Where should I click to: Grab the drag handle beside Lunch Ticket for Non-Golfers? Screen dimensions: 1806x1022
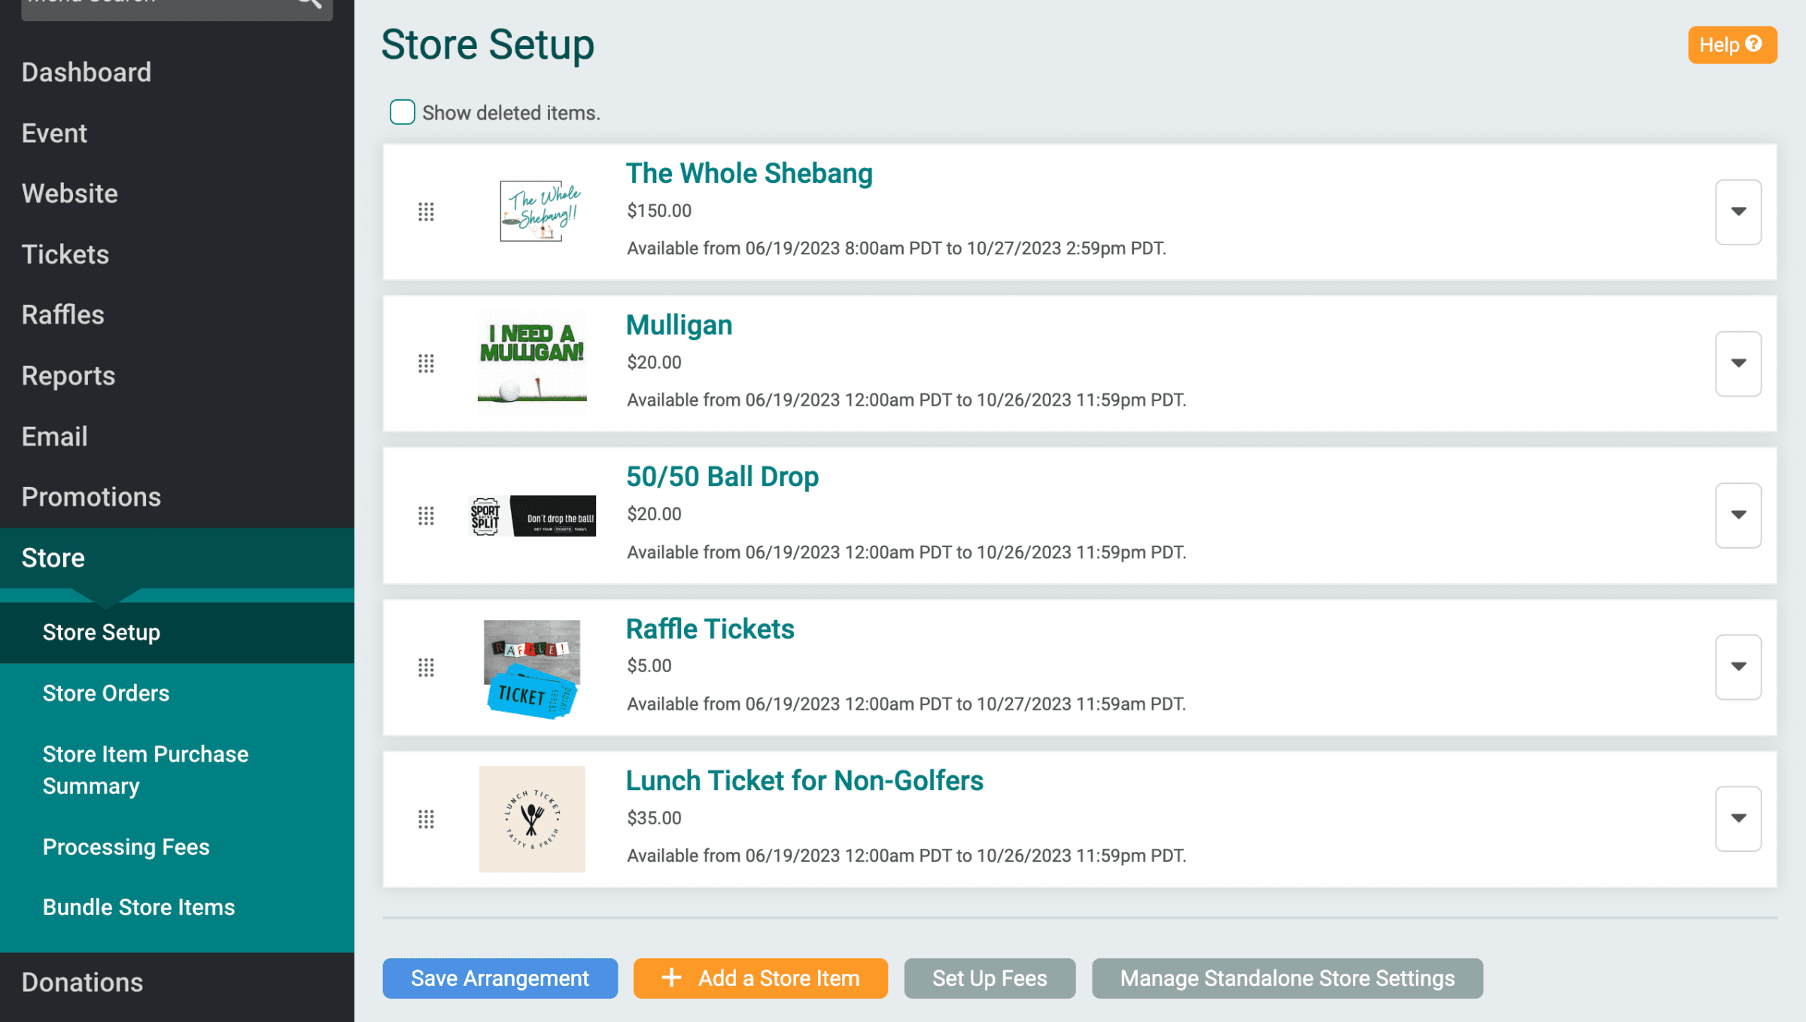pyautogui.click(x=427, y=820)
